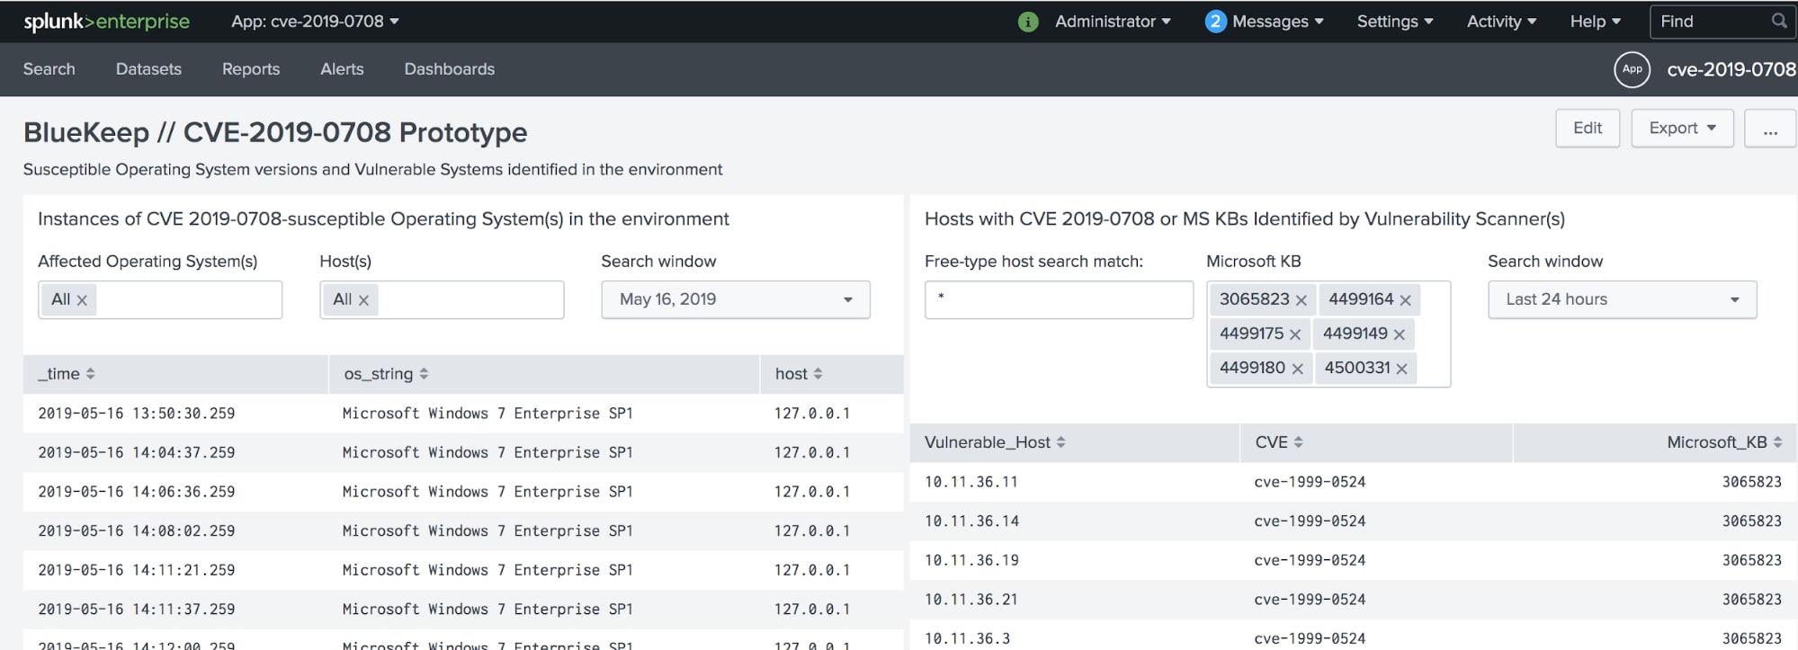This screenshot has width=1798, height=650.
Task: Click the 2 messages count badge
Action: [x=1215, y=22]
